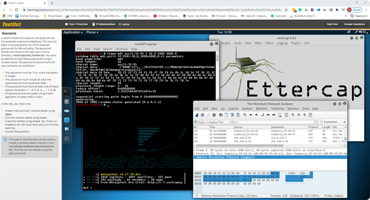This screenshot has height=200, width=370.
Task: Reset Wireshark text to normal size
Action: [305, 115]
